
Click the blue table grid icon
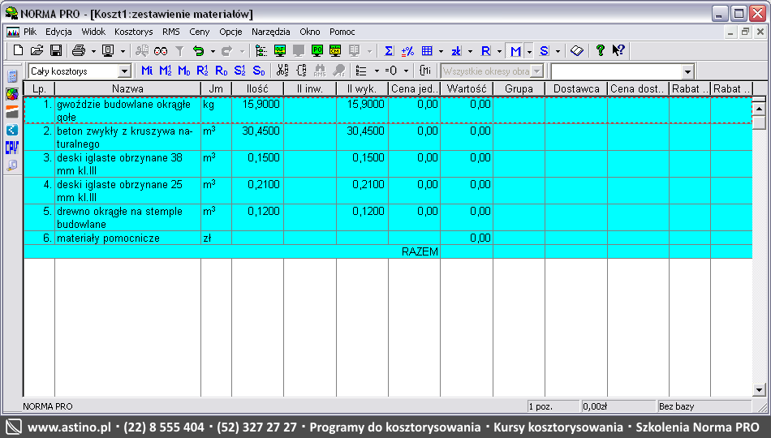tap(427, 50)
